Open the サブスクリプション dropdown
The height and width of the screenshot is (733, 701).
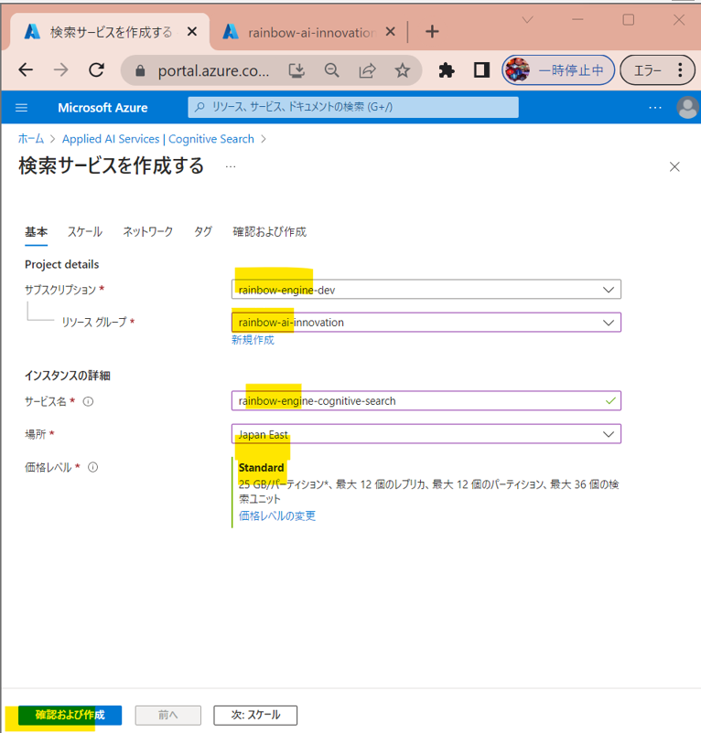426,290
